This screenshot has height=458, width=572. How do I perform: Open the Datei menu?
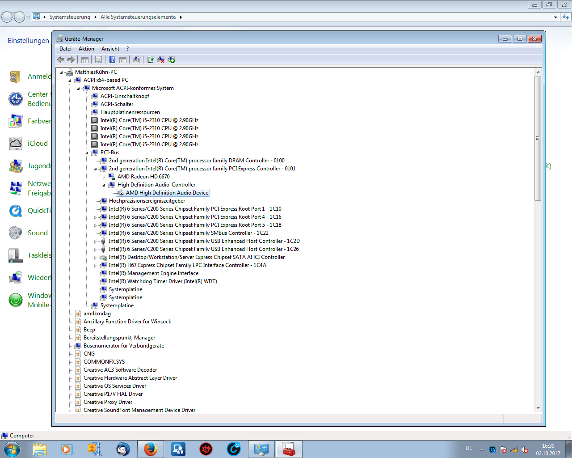pos(65,49)
